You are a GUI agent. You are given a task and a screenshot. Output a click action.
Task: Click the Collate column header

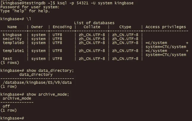[92, 27]
